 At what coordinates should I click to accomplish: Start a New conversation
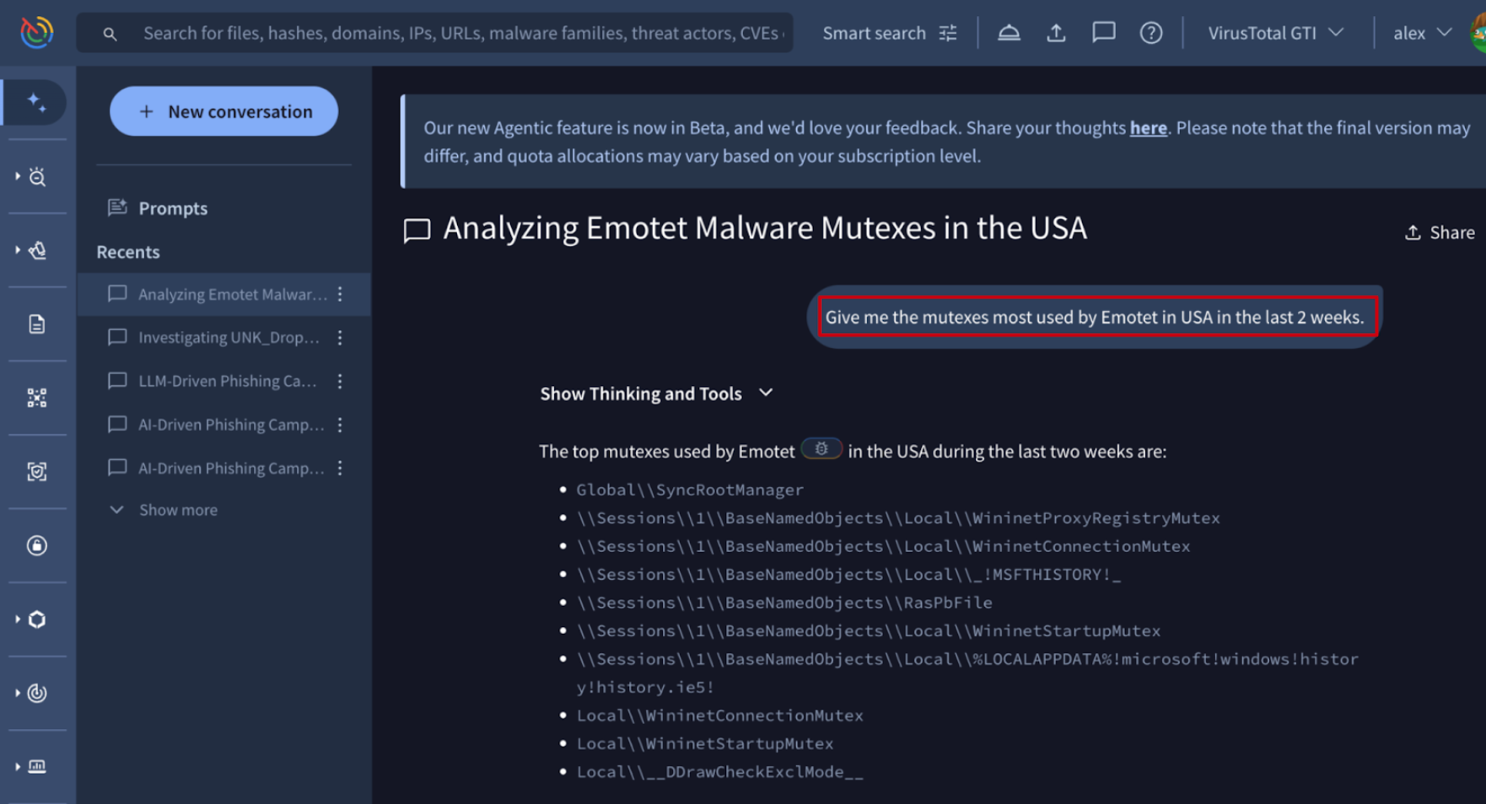(x=223, y=111)
